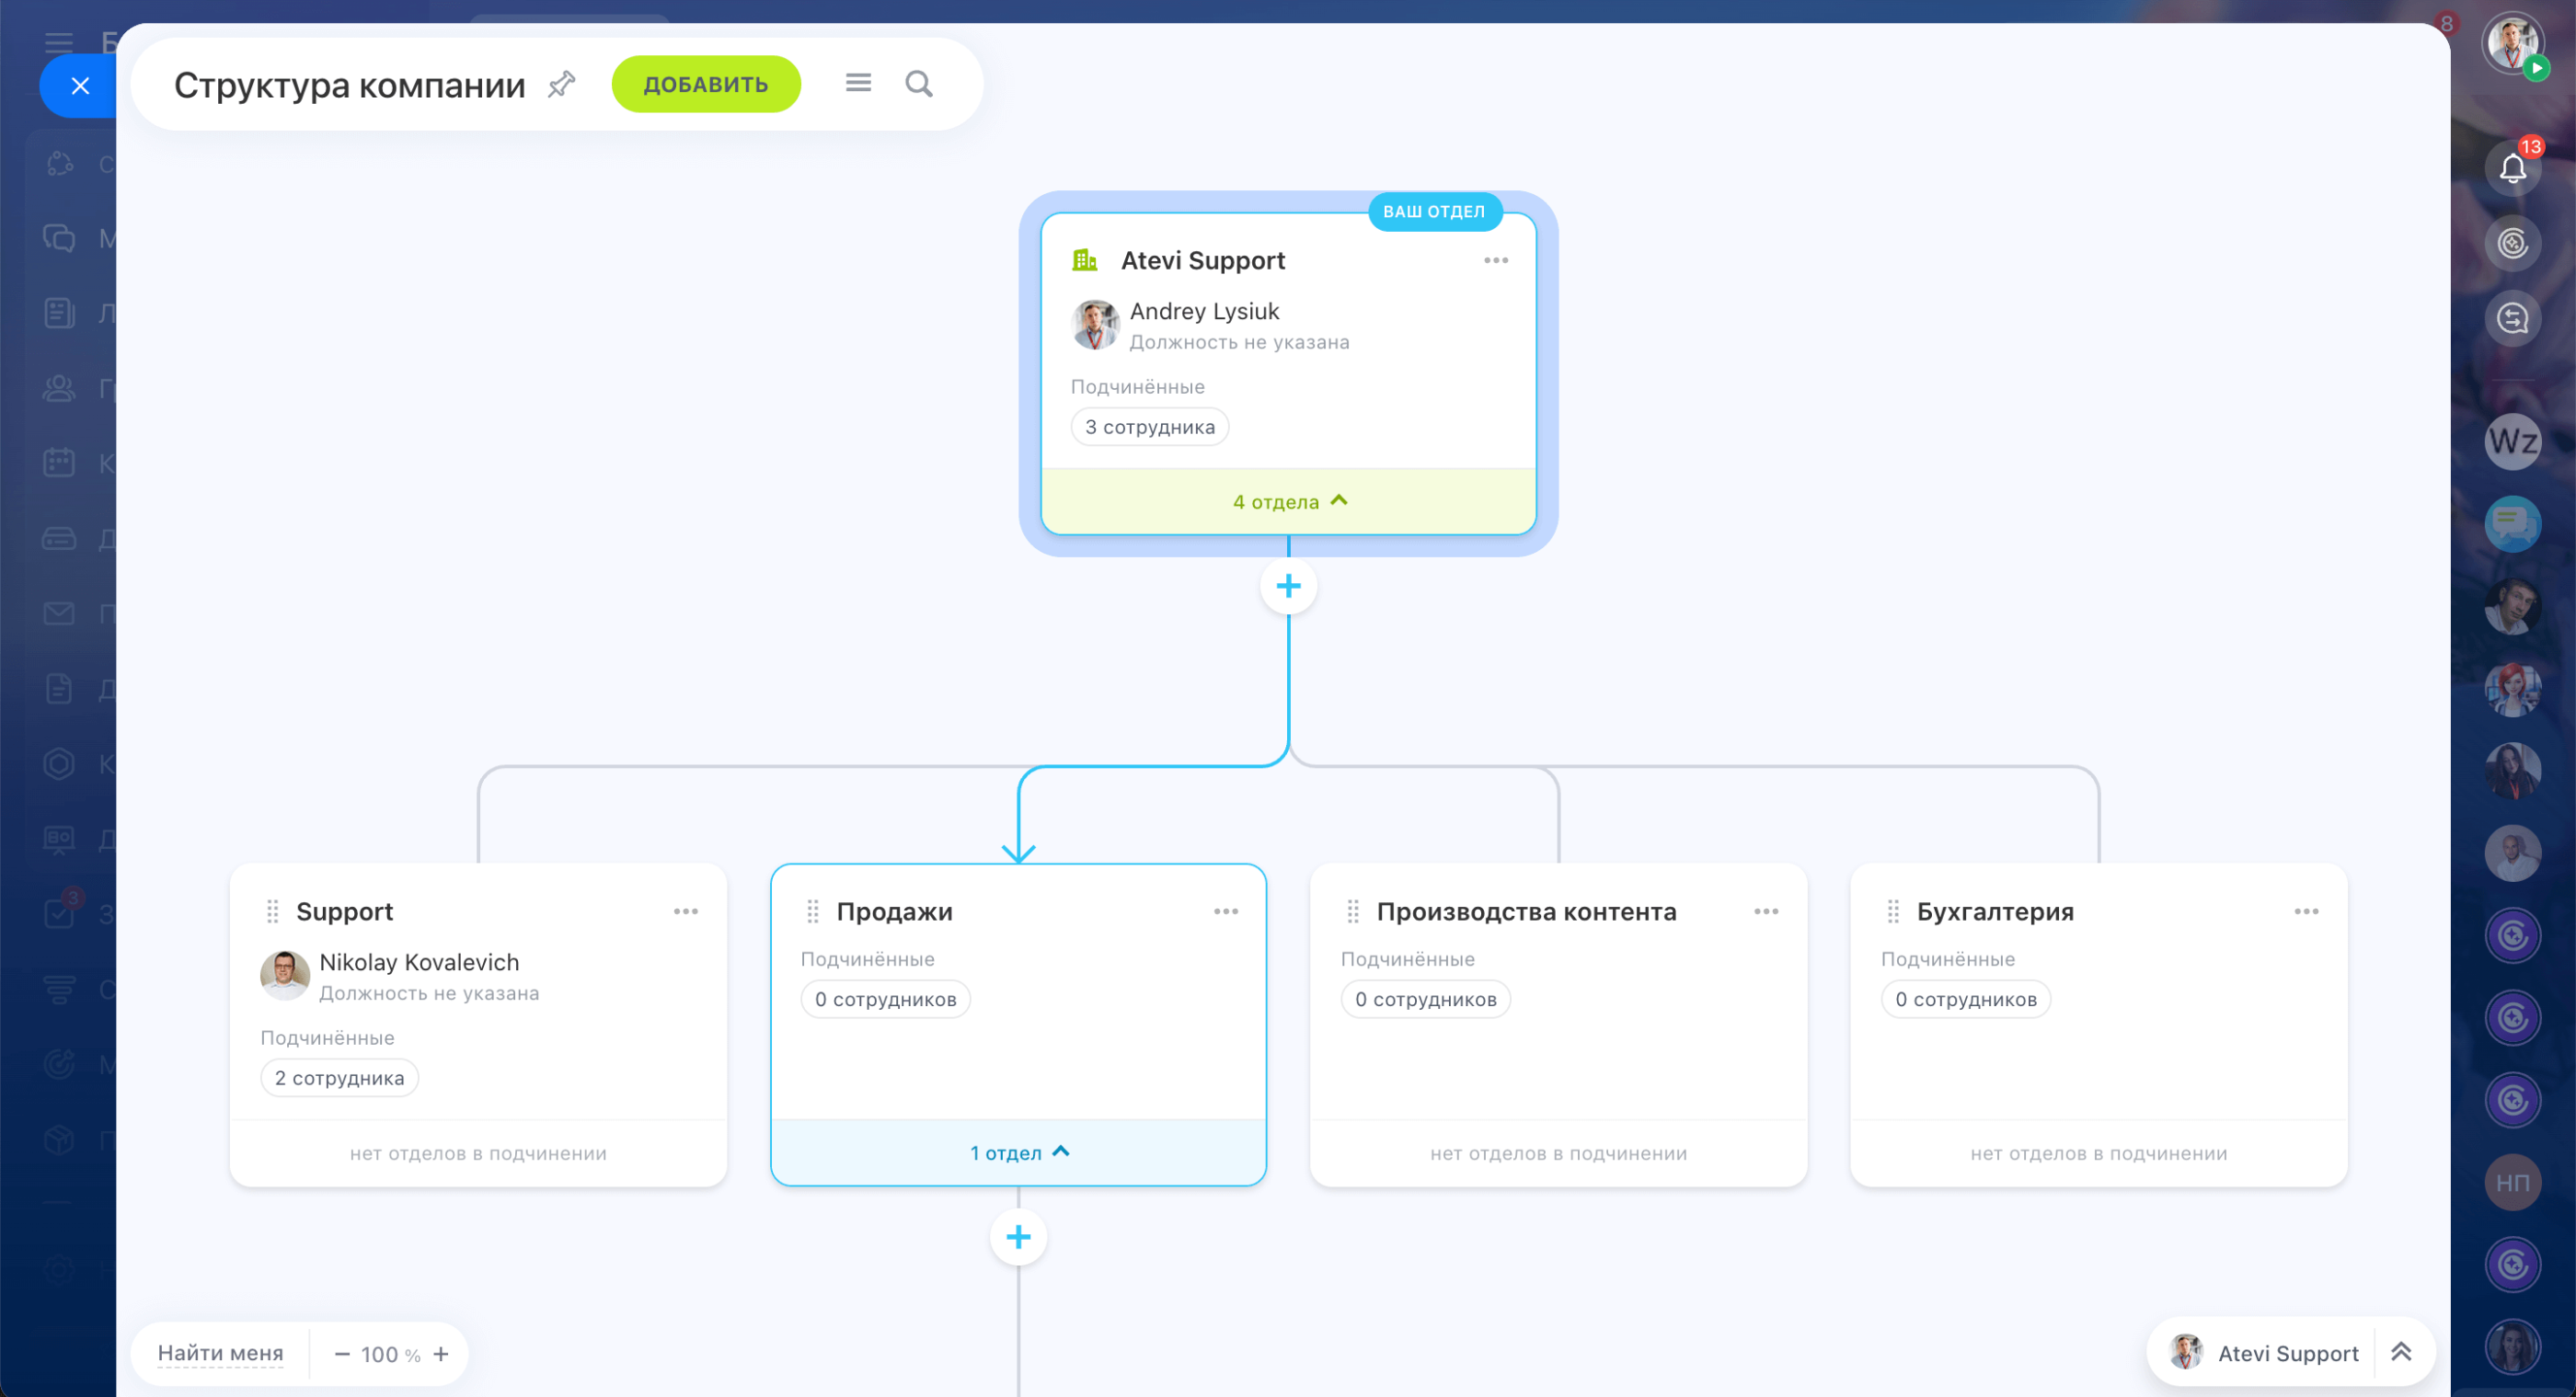Open the CoPilot spiral icon below bell
Image resolution: width=2576 pixels, height=1397 pixels.
click(x=2513, y=243)
